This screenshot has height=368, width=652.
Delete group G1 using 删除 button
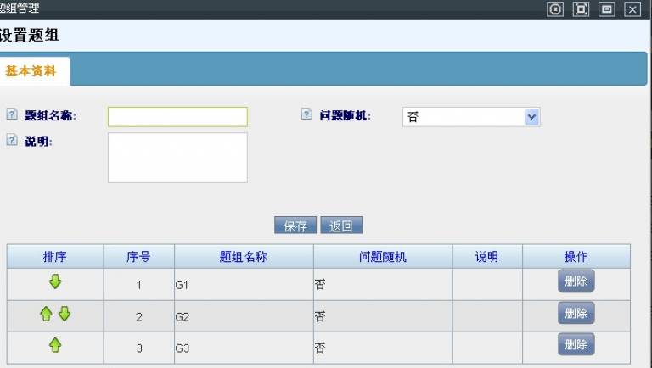point(576,281)
